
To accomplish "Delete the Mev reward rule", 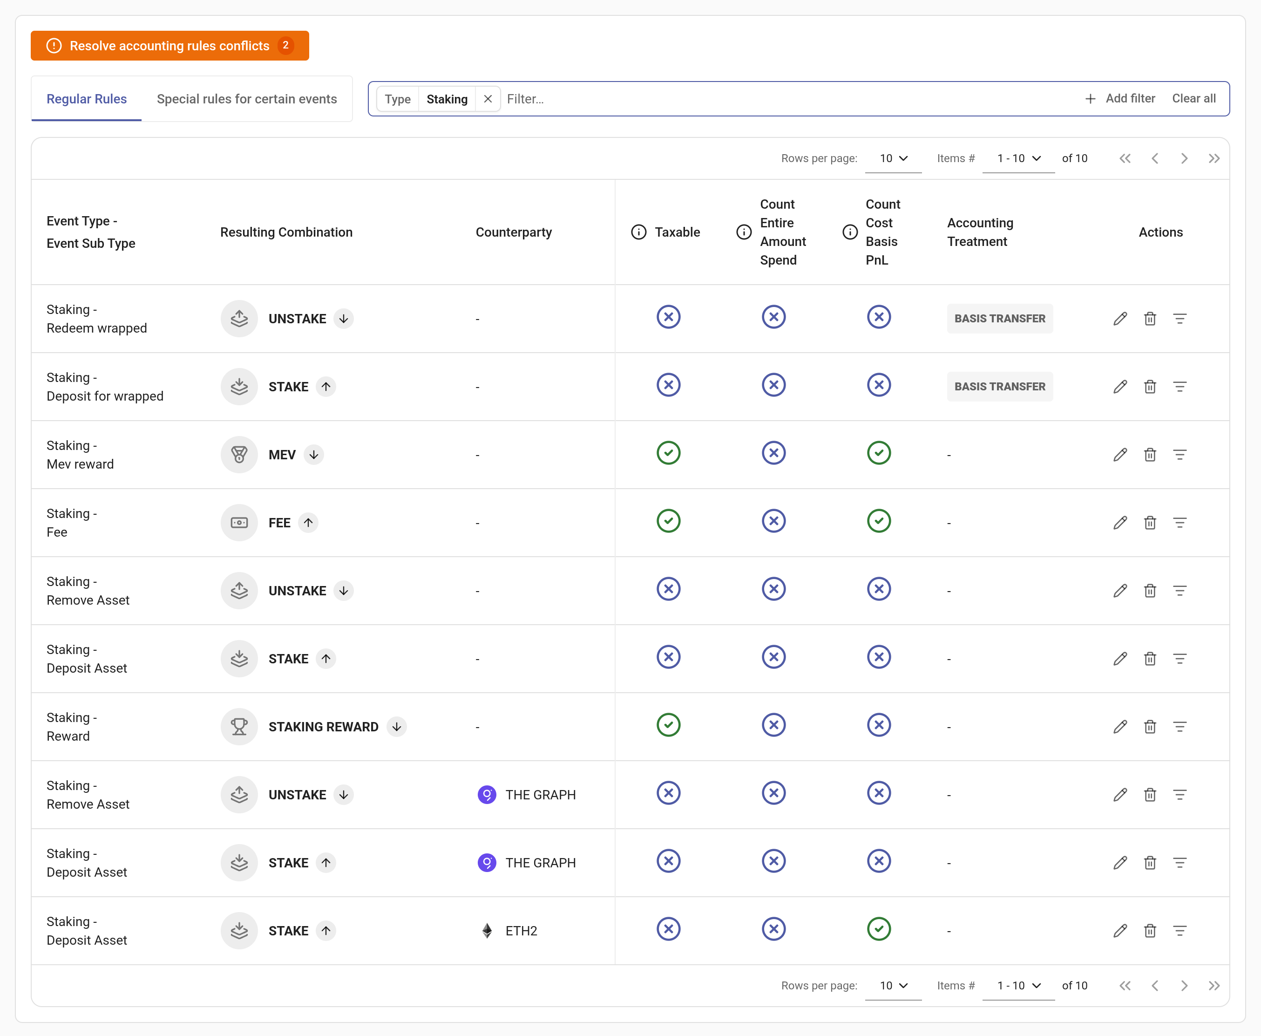I will tap(1149, 455).
